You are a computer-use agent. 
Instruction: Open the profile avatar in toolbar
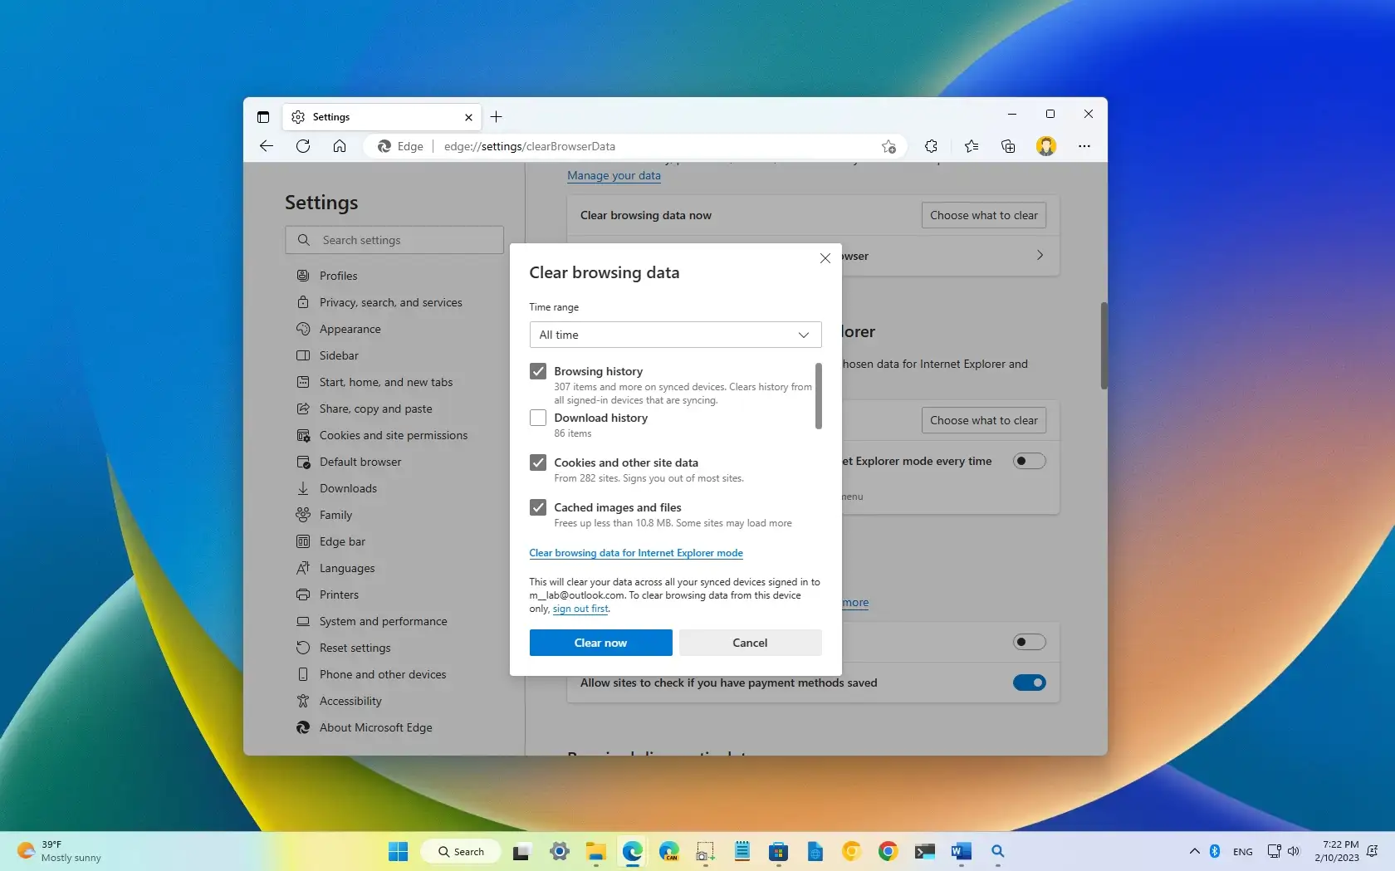click(1046, 146)
